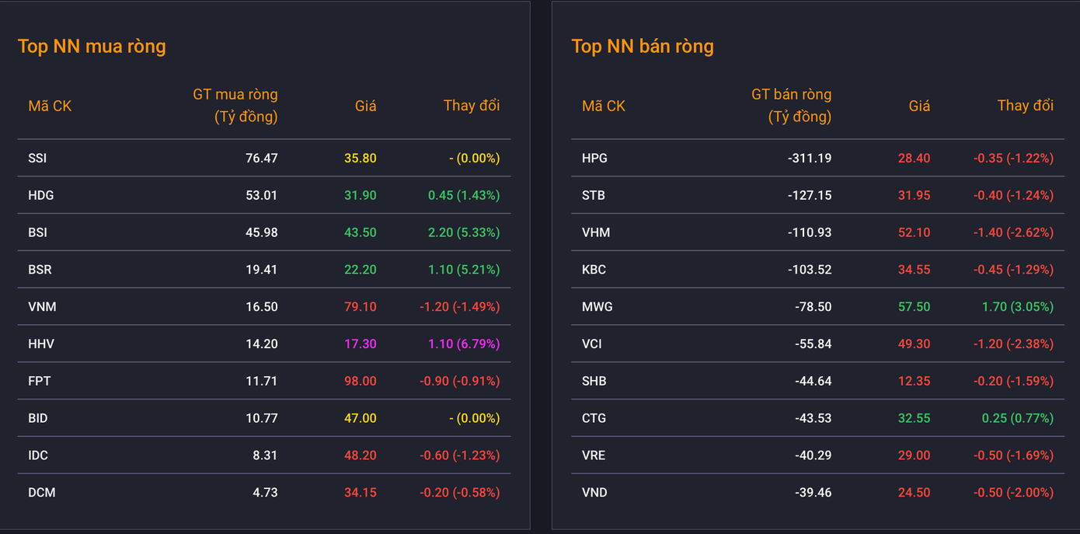1080x534 pixels.
Task: Click the Thay đổi header in sell table
Action: click(x=1026, y=105)
